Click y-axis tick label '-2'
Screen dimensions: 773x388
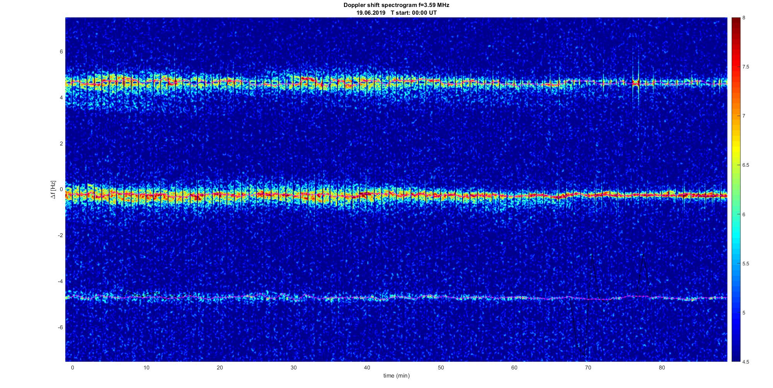point(60,236)
